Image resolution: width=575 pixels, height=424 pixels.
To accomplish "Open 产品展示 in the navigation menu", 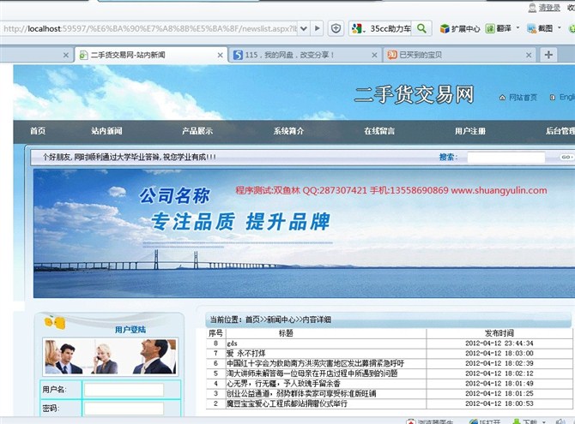I will (197, 131).
